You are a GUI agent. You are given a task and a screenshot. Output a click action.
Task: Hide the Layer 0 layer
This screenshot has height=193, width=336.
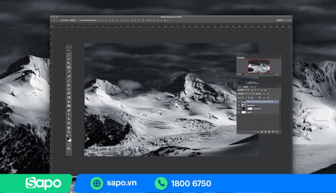[239, 112]
